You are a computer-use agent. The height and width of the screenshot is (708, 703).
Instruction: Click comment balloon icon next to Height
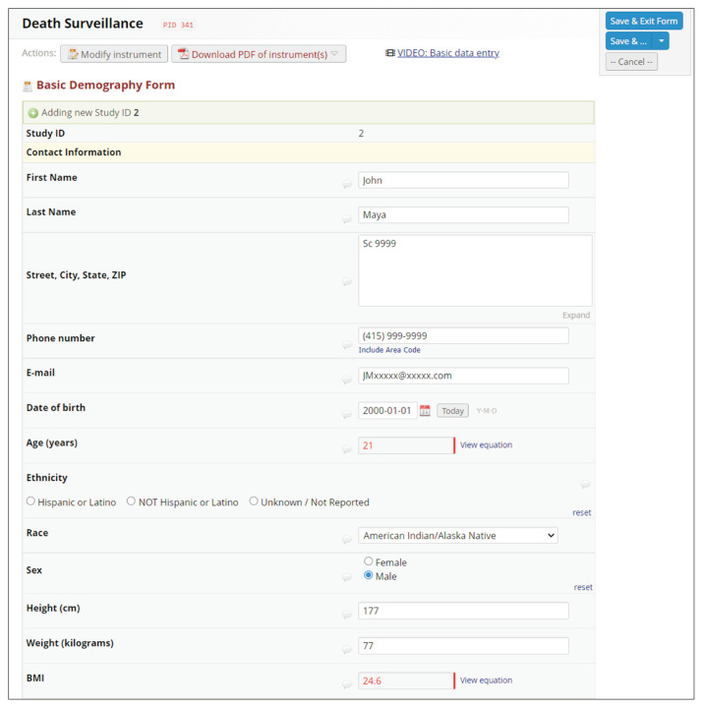coord(347,615)
